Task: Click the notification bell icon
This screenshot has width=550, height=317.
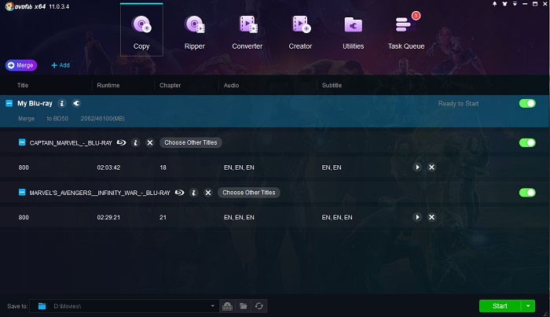Action: [494, 4]
